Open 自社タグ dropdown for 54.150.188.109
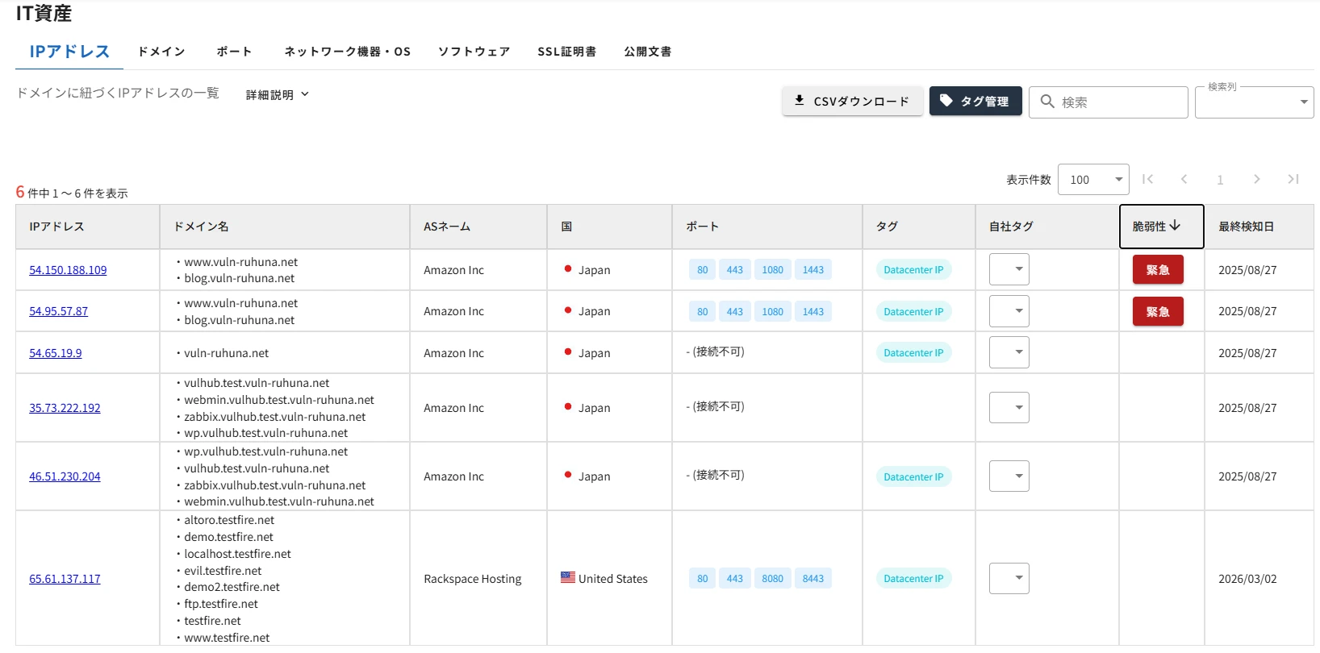The width and height of the screenshot is (1320, 653). tap(1009, 269)
